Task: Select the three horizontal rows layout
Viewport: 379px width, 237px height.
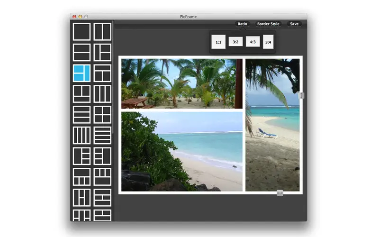Action: (81, 114)
